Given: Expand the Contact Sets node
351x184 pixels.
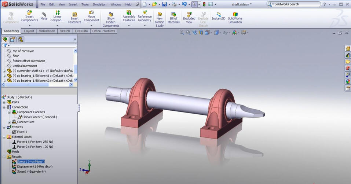Looking at the screenshot, I should pos(9,122).
